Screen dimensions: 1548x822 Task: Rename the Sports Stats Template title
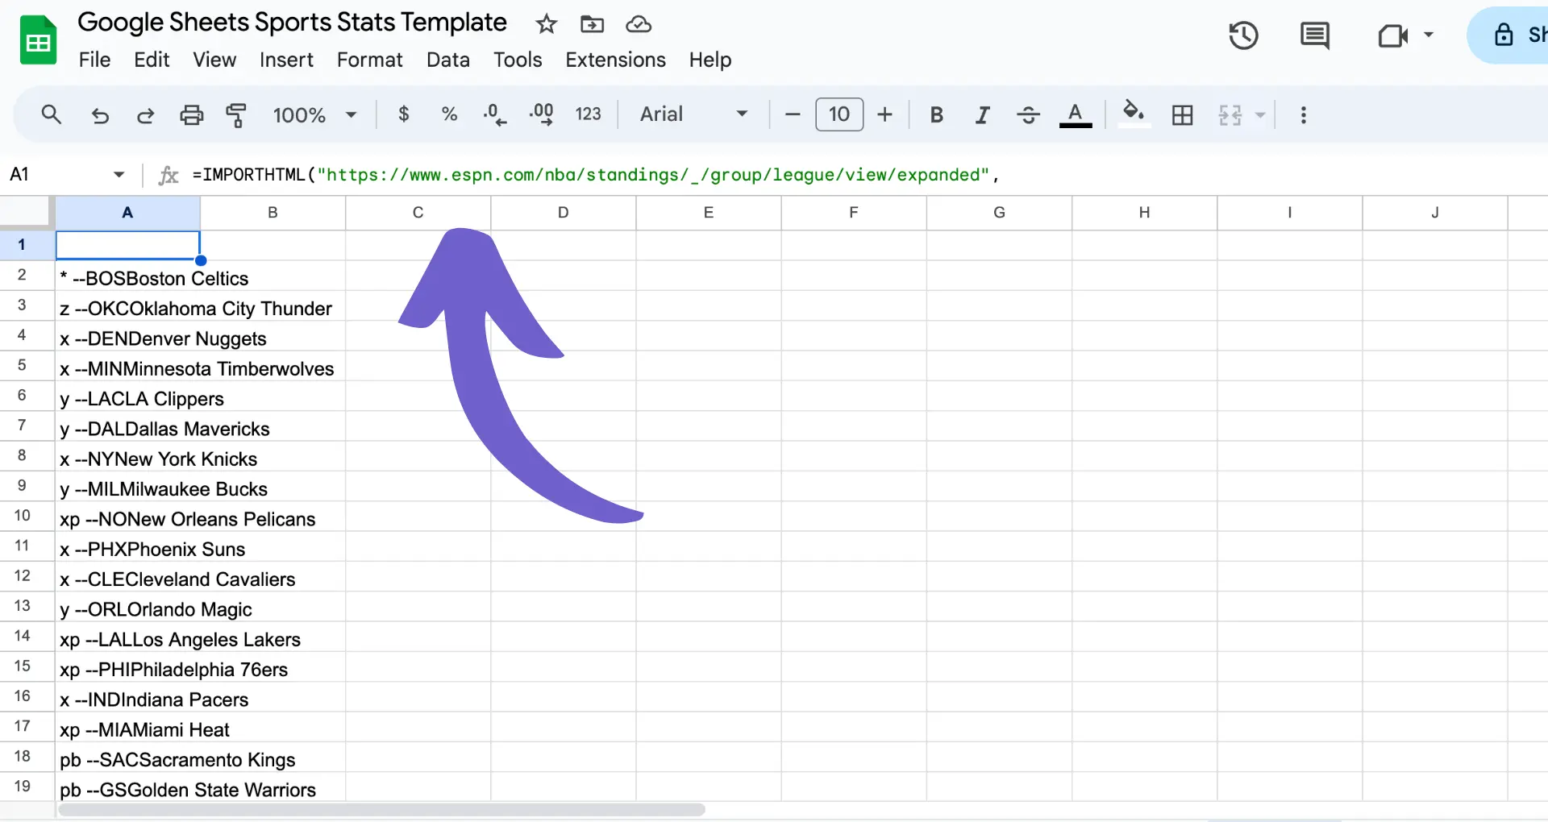point(293,23)
